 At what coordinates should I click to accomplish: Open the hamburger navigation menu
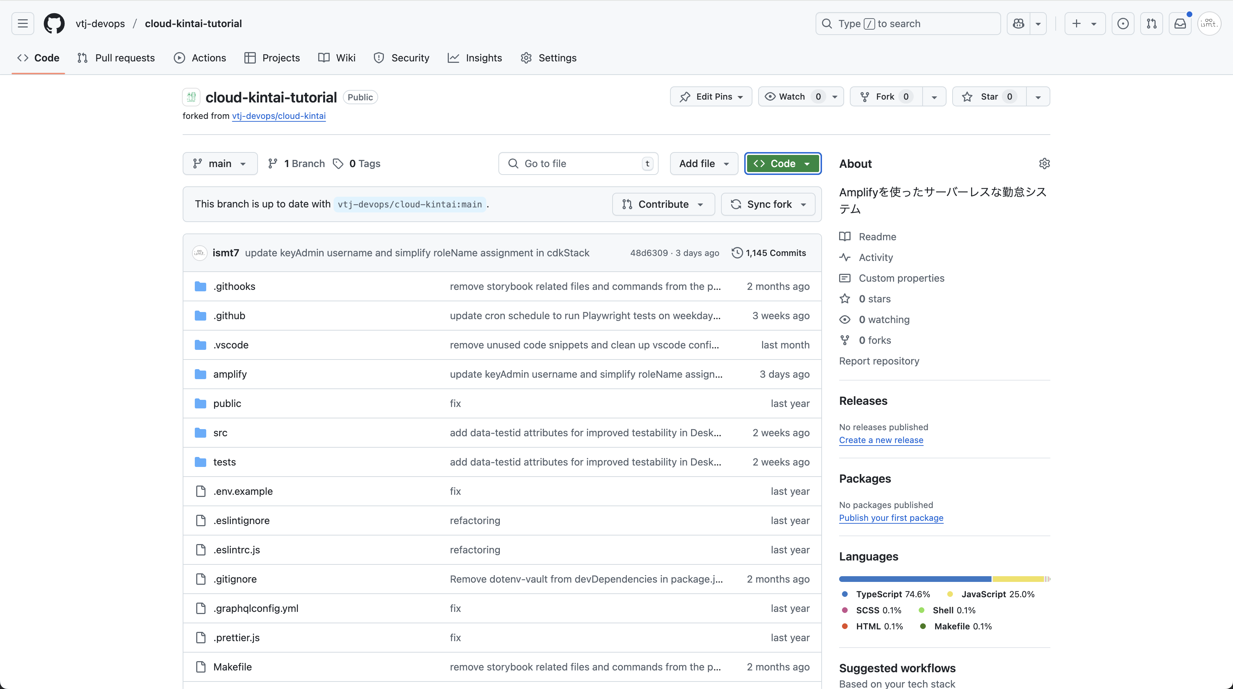[22, 24]
